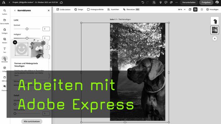This screenshot has width=221, height=124.
Task: Open the Ausrichten toolbar option
Action: 113,9
